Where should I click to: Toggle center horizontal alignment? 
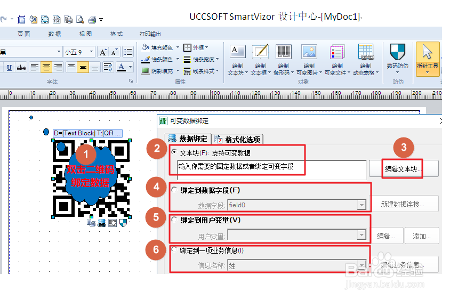click(46, 67)
